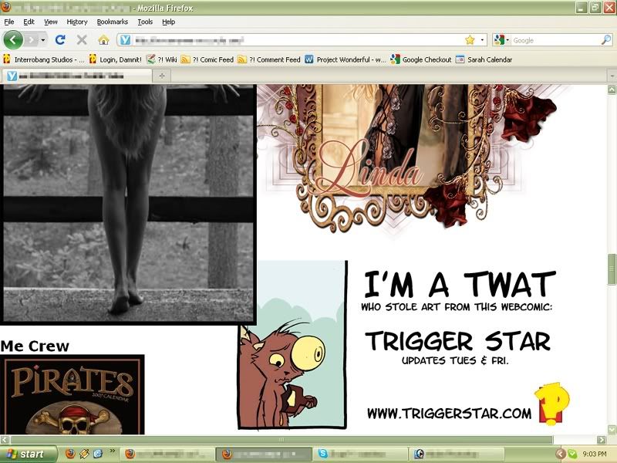Open the ?! Comic Feed bookmark
Viewport: 617px width, 463px height.
coord(207,59)
